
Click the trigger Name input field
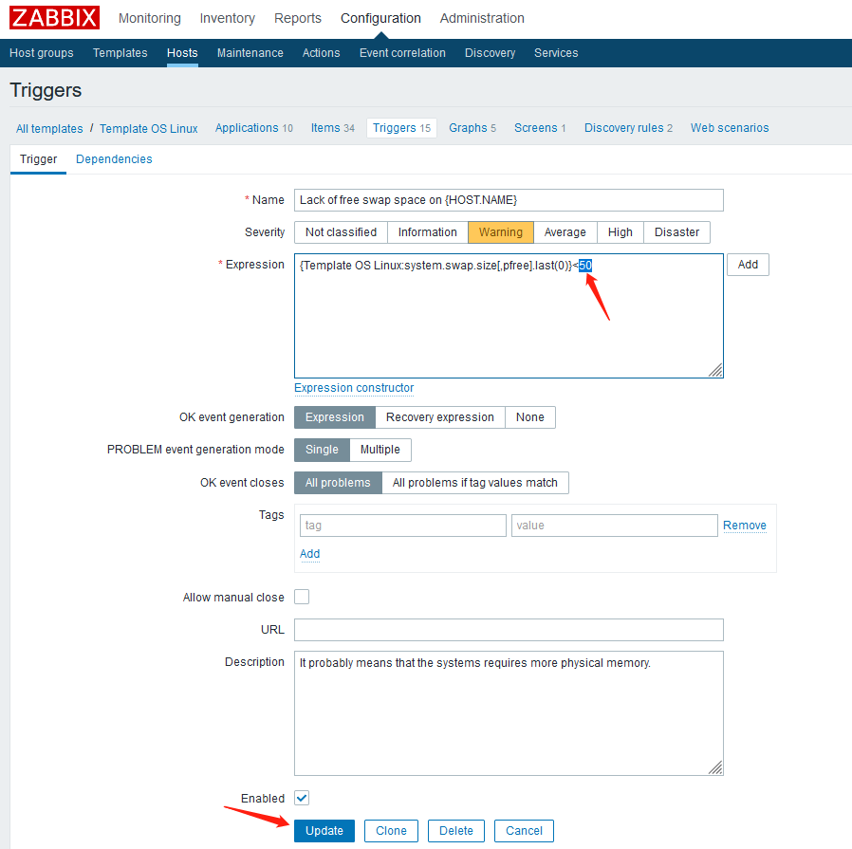pyautogui.click(x=509, y=200)
